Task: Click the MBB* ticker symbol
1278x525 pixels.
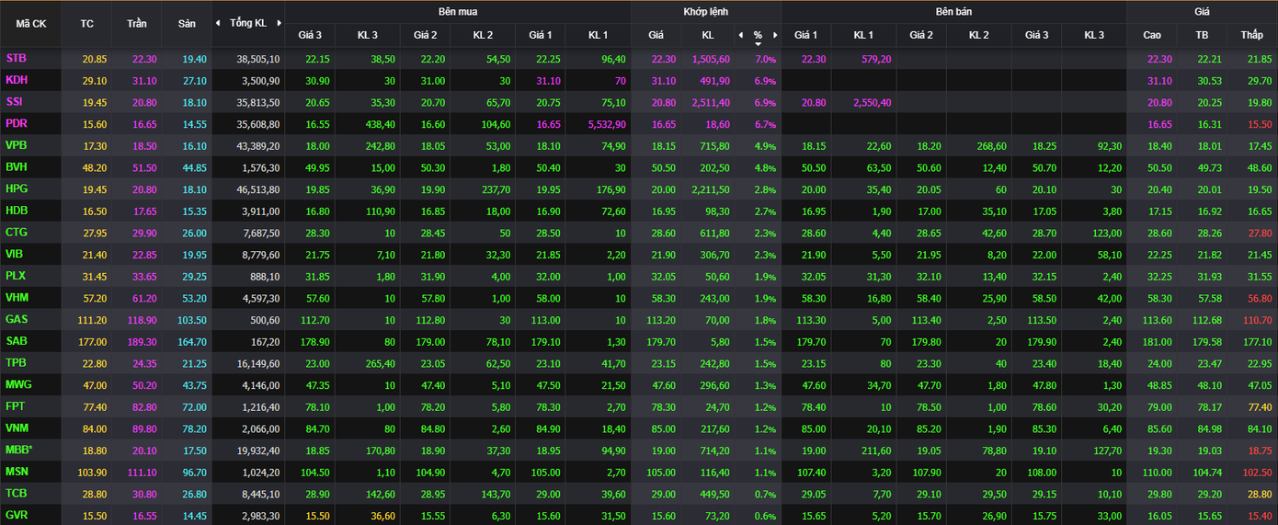Action: 18,449
